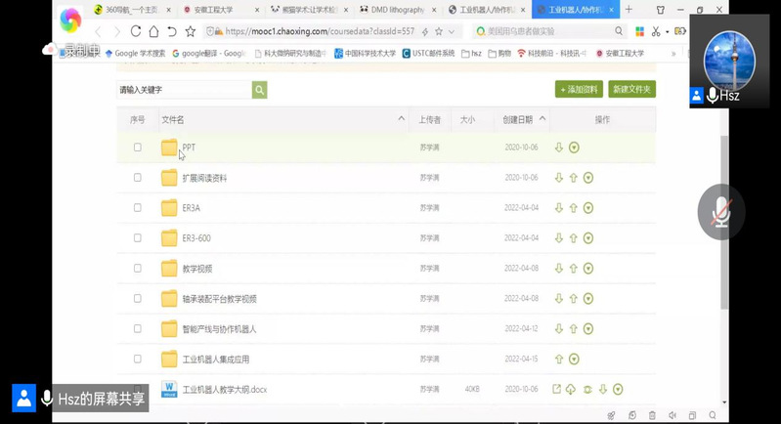Move the 工业机器人集成应用 folder up
This screenshot has width=781, height=424.
559,359
